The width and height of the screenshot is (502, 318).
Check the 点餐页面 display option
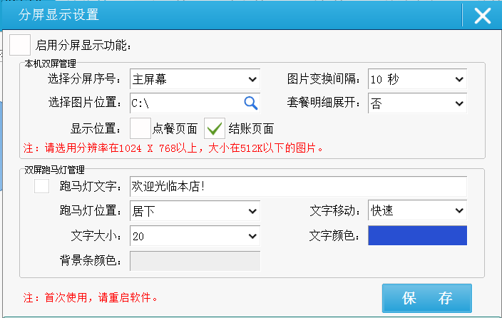click(141, 128)
